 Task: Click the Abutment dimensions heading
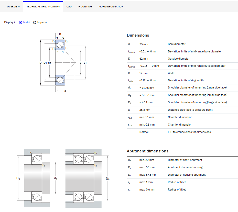148,151
